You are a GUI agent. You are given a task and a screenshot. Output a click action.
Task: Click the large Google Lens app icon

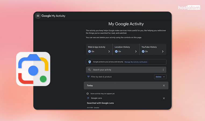(x=33, y=69)
